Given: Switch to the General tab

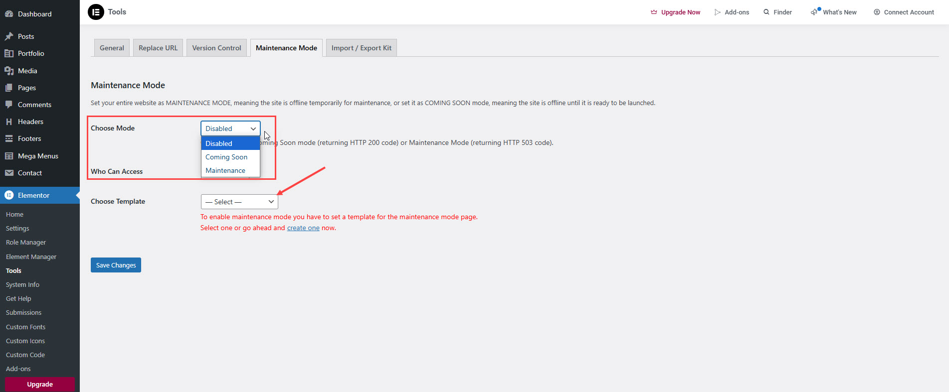Looking at the screenshot, I should (112, 48).
